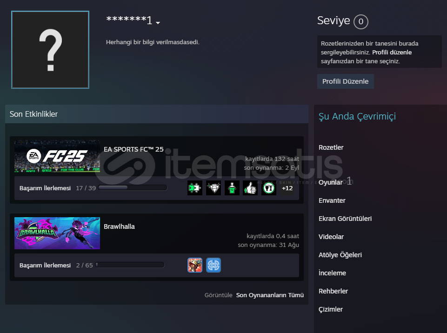Click the 'kayıtlarda 0,4 saat' text
447x333 pixels.
(x=273, y=236)
